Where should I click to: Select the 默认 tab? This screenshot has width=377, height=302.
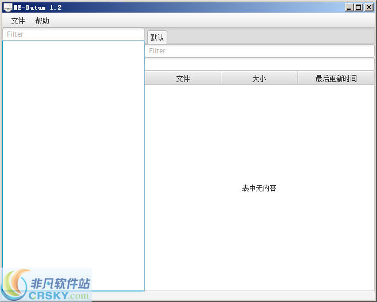[157, 37]
